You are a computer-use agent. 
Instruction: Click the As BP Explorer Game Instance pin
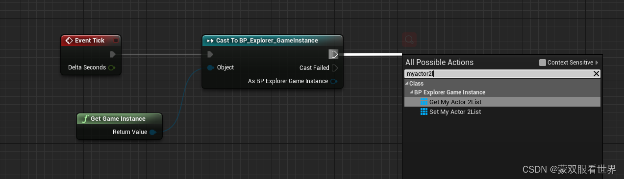334,81
